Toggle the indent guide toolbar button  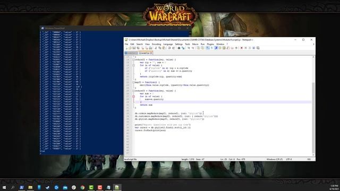pyautogui.click(x=216, y=48)
